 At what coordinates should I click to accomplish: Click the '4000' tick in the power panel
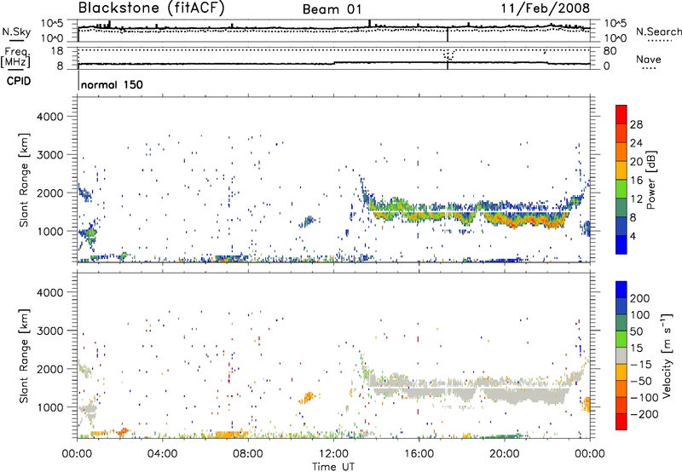point(49,117)
